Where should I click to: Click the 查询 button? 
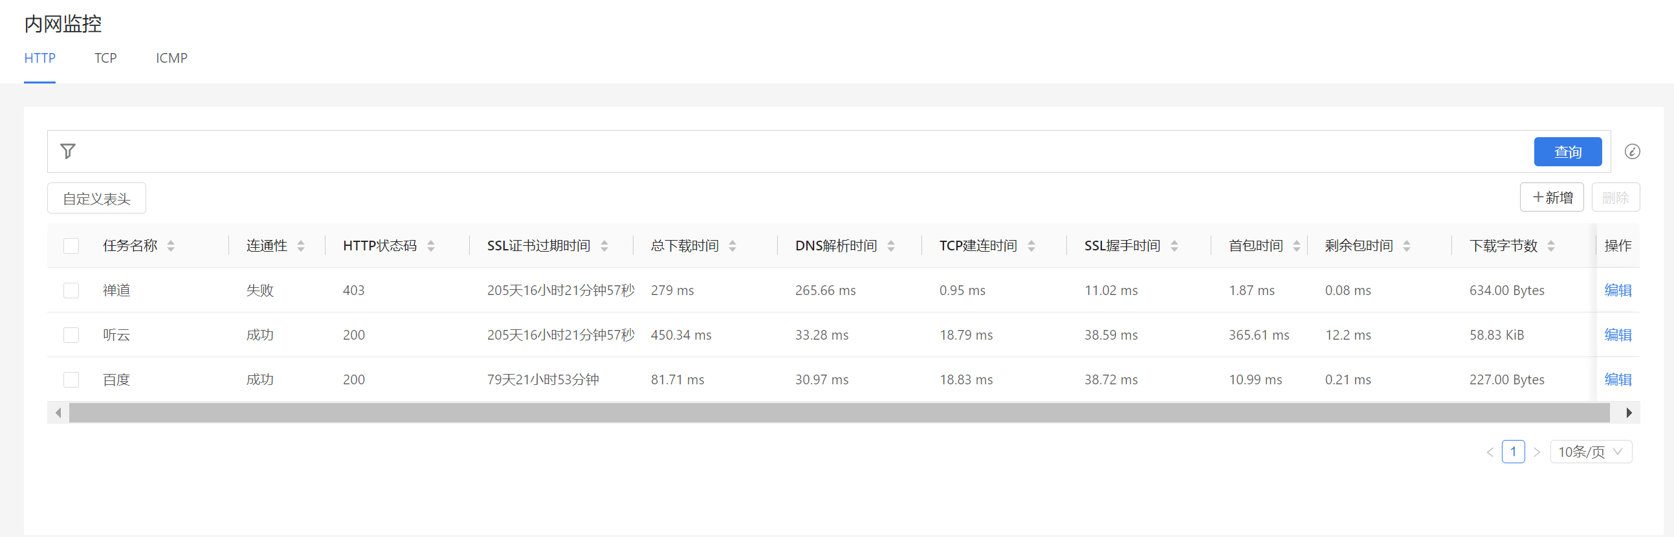(x=1567, y=151)
